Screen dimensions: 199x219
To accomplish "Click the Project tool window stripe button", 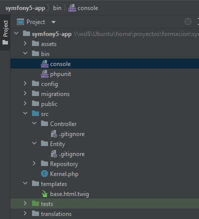I will [x=5, y=32].
